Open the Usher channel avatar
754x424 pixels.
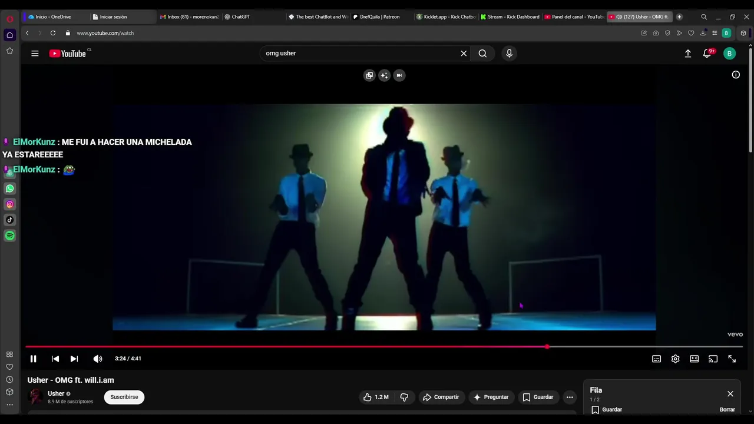click(36, 397)
